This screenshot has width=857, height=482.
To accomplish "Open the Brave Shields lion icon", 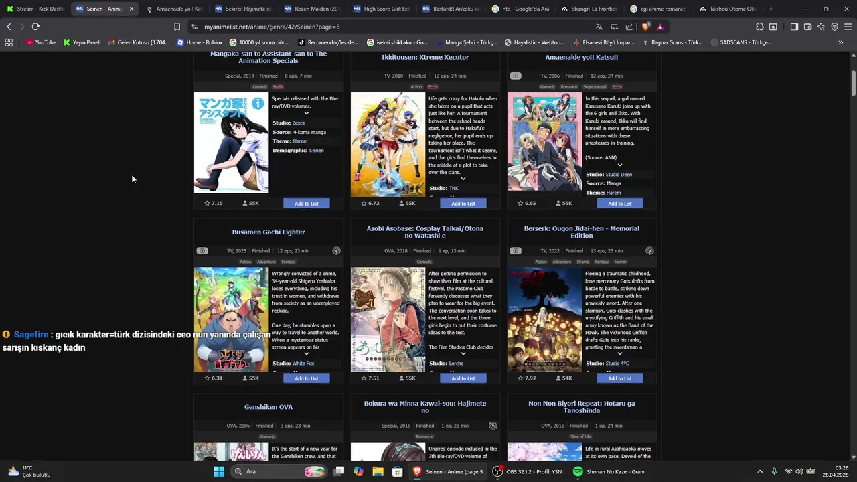I will pyautogui.click(x=645, y=27).
